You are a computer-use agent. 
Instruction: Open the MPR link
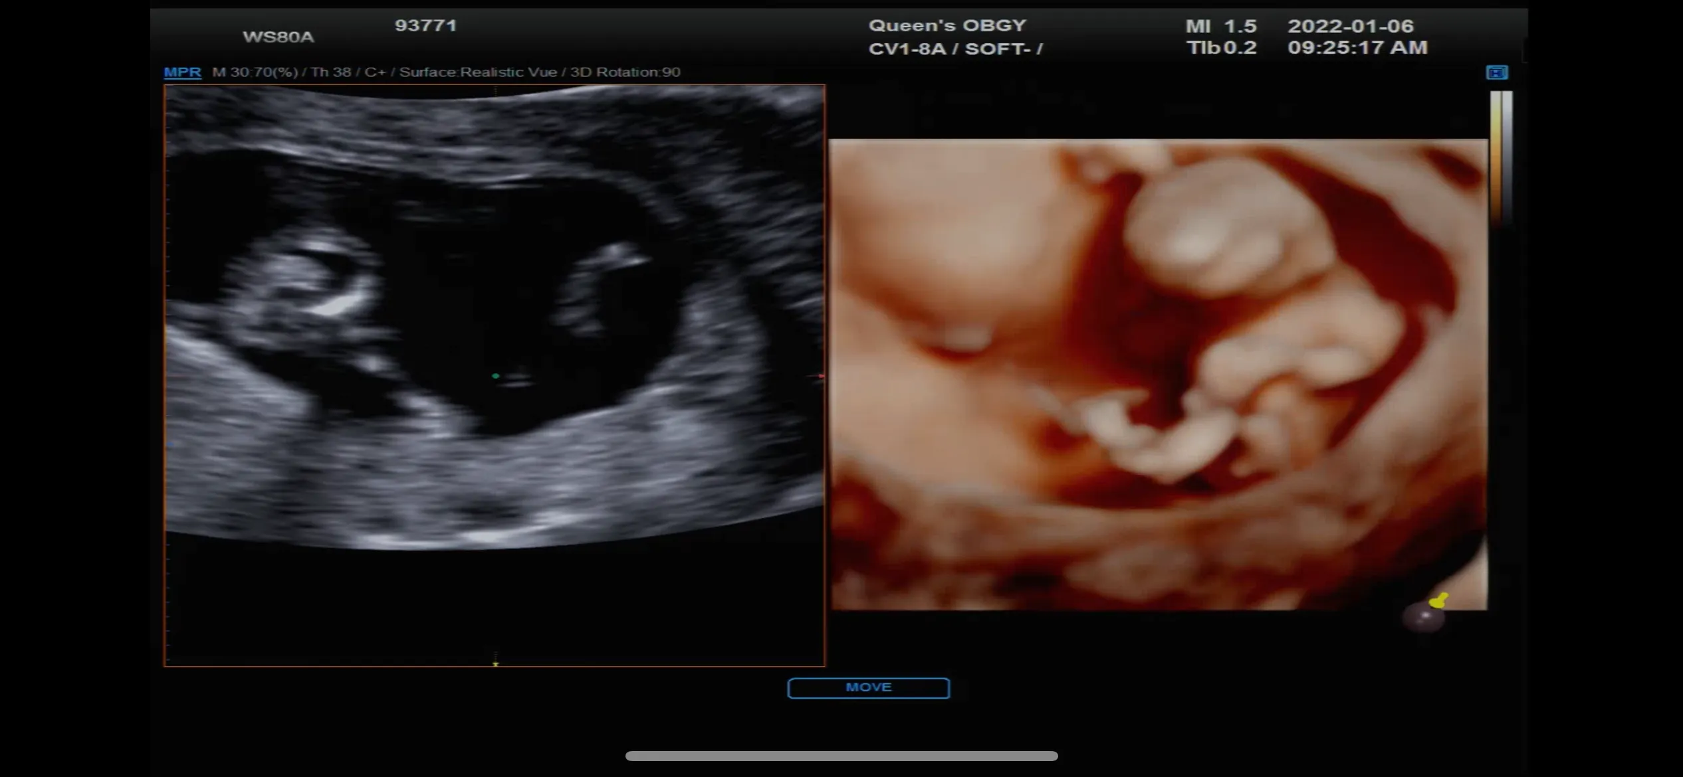182,72
